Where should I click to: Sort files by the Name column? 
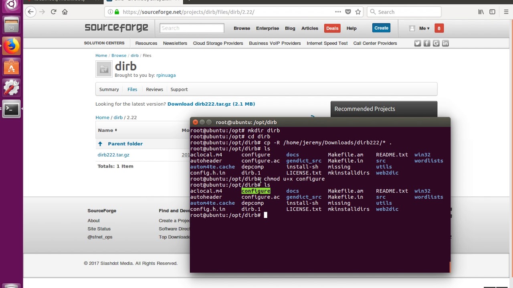107,130
